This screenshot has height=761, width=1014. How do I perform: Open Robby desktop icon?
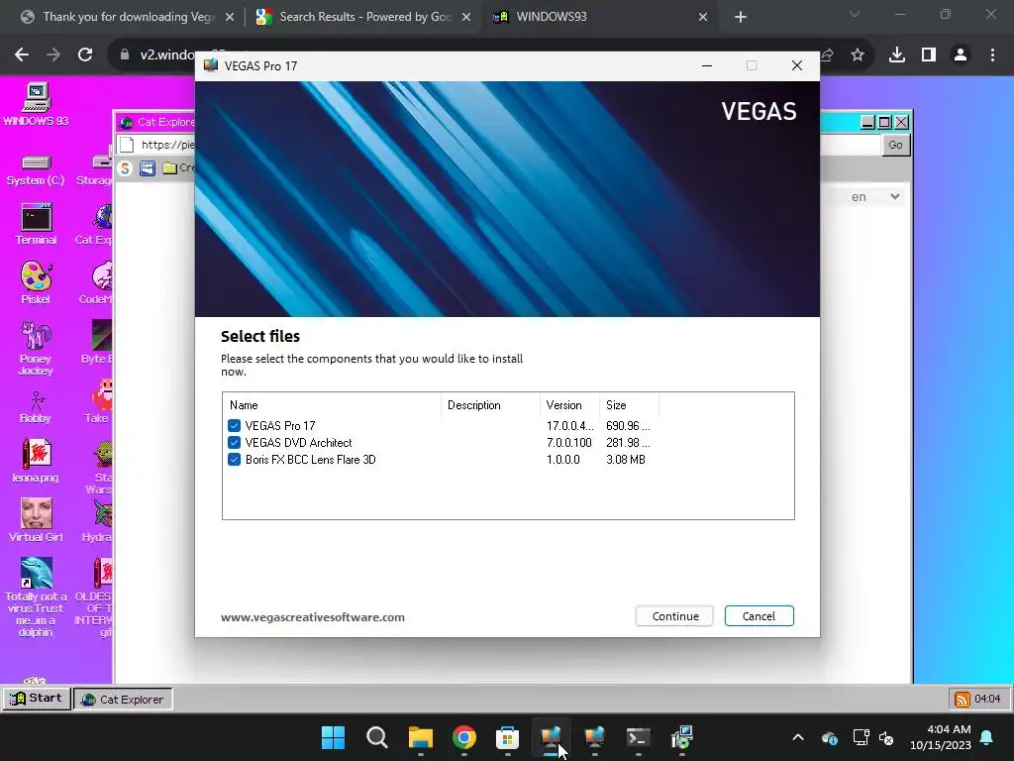pos(36,407)
